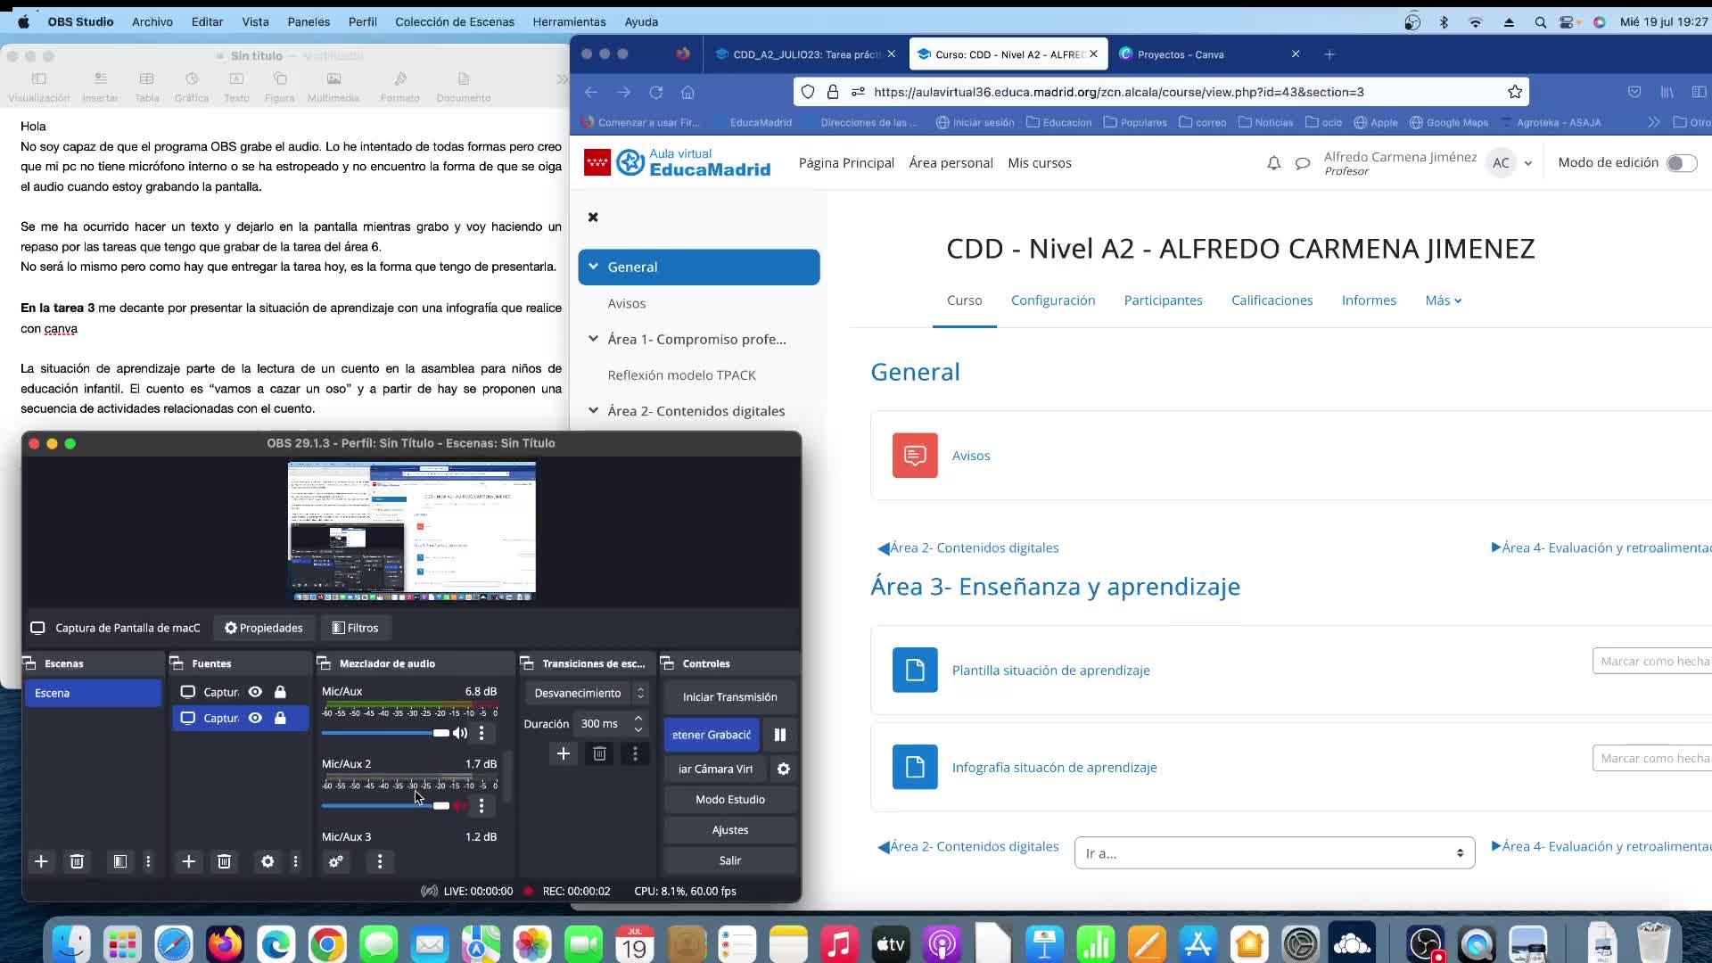Viewport: 1712px width, 963px height.
Task: Add a new scene with plus button
Action: (x=41, y=861)
